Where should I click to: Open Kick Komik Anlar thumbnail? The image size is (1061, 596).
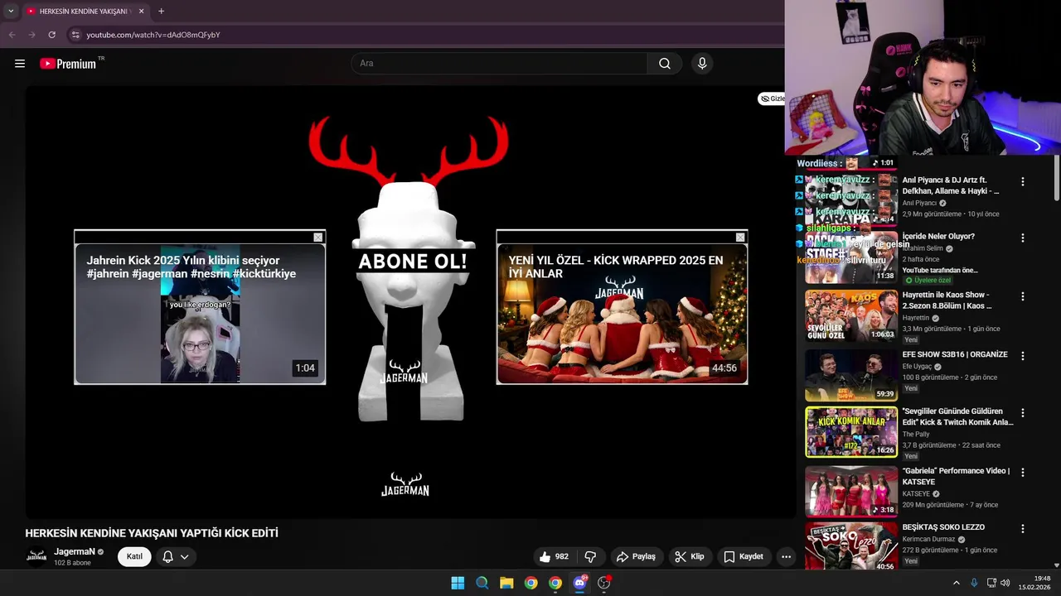click(851, 432)
